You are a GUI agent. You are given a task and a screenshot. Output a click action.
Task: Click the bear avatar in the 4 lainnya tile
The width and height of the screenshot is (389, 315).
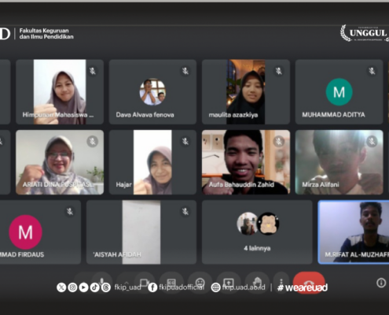268,224
